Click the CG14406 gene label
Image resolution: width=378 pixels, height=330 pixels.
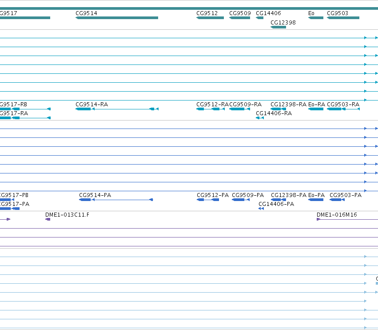268,13
